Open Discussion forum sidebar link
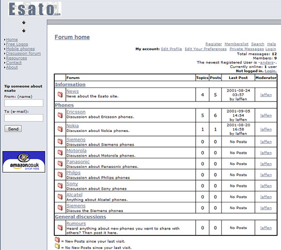This screenshot has width=281, height=250. 23,53
